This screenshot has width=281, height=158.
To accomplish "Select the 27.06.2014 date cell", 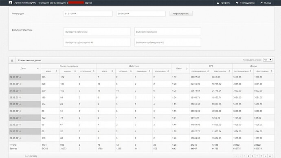I will coord(25,91).
